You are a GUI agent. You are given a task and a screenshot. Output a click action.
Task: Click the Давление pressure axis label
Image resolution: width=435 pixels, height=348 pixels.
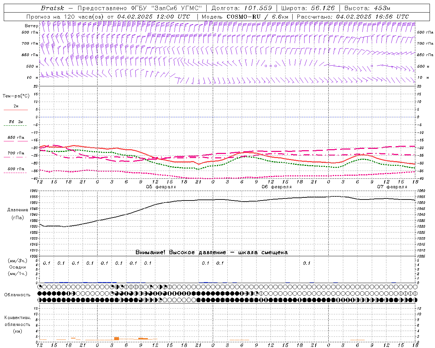tap(18, 210)
